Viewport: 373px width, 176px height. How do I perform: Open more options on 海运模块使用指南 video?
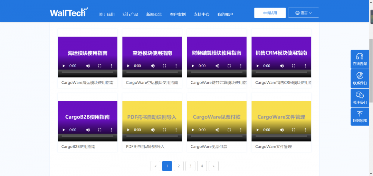(111, 66)
